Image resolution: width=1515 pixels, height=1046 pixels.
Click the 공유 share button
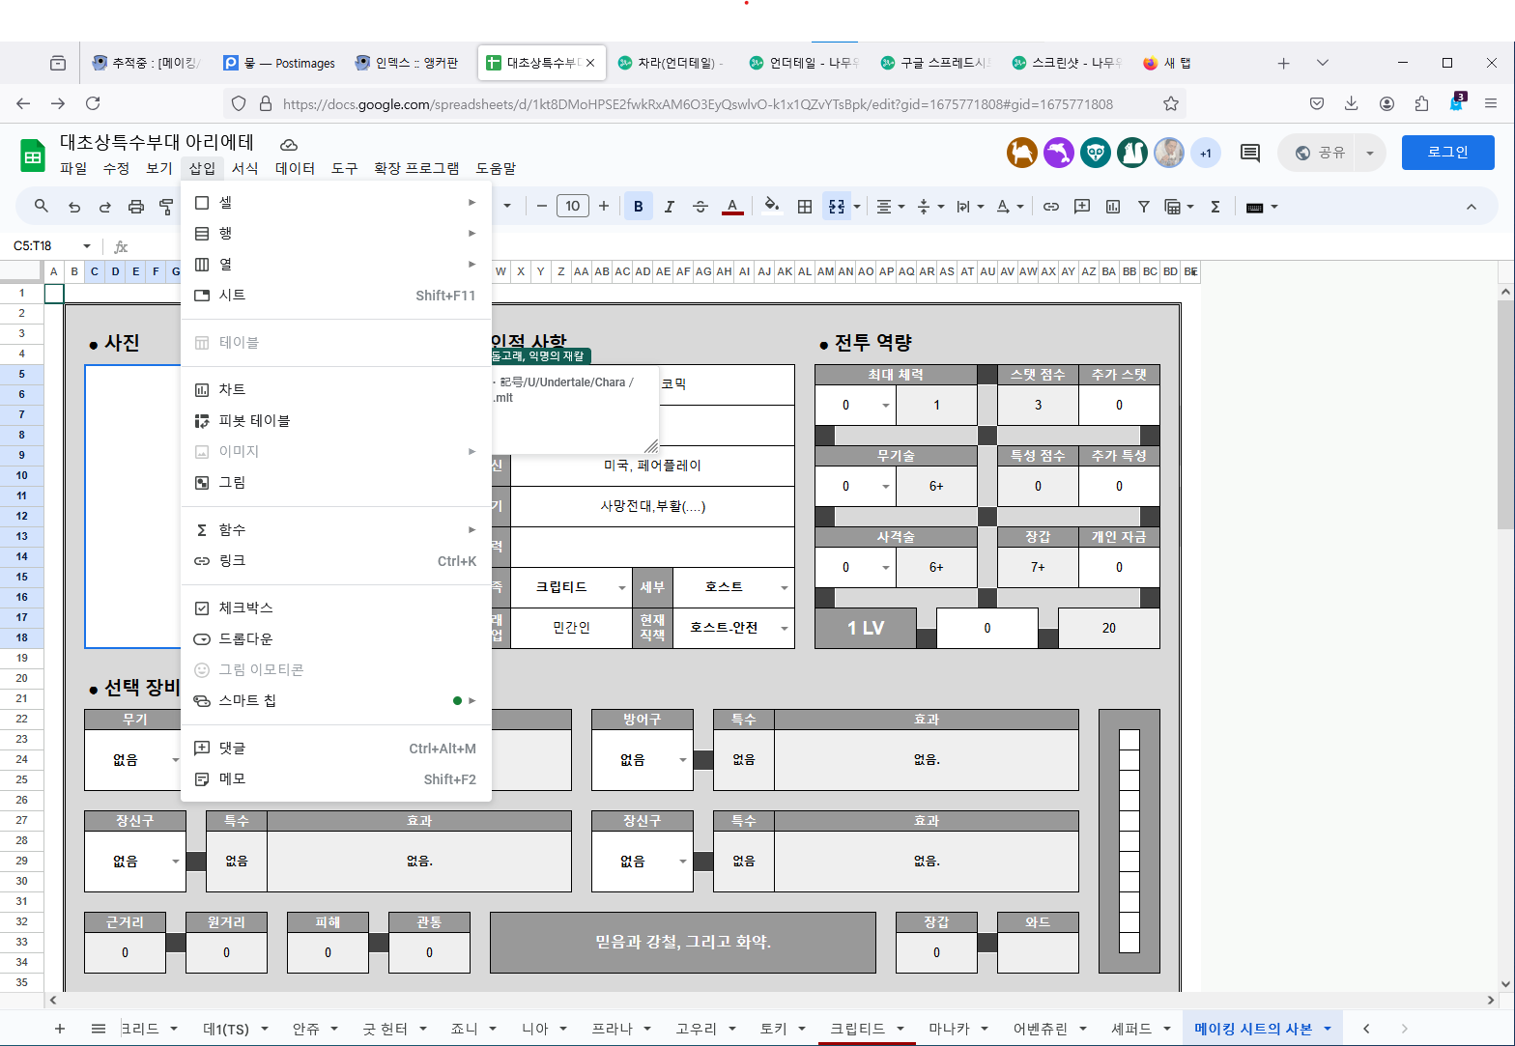[x=1321, y=153]
